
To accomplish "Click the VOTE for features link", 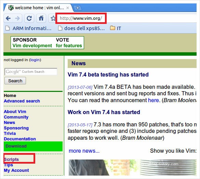I will [x=69, y=43].
